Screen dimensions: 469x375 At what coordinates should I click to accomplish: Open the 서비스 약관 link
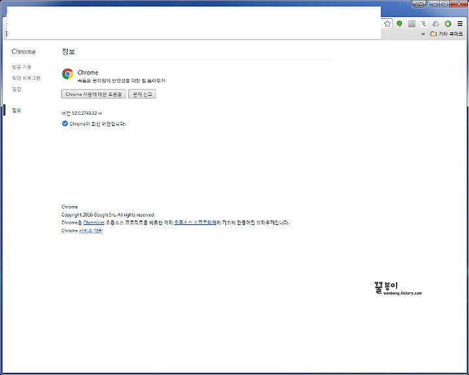[91, 231]
